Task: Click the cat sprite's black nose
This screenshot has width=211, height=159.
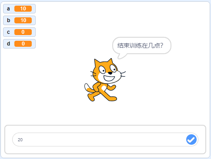Action: click(110, 73)
